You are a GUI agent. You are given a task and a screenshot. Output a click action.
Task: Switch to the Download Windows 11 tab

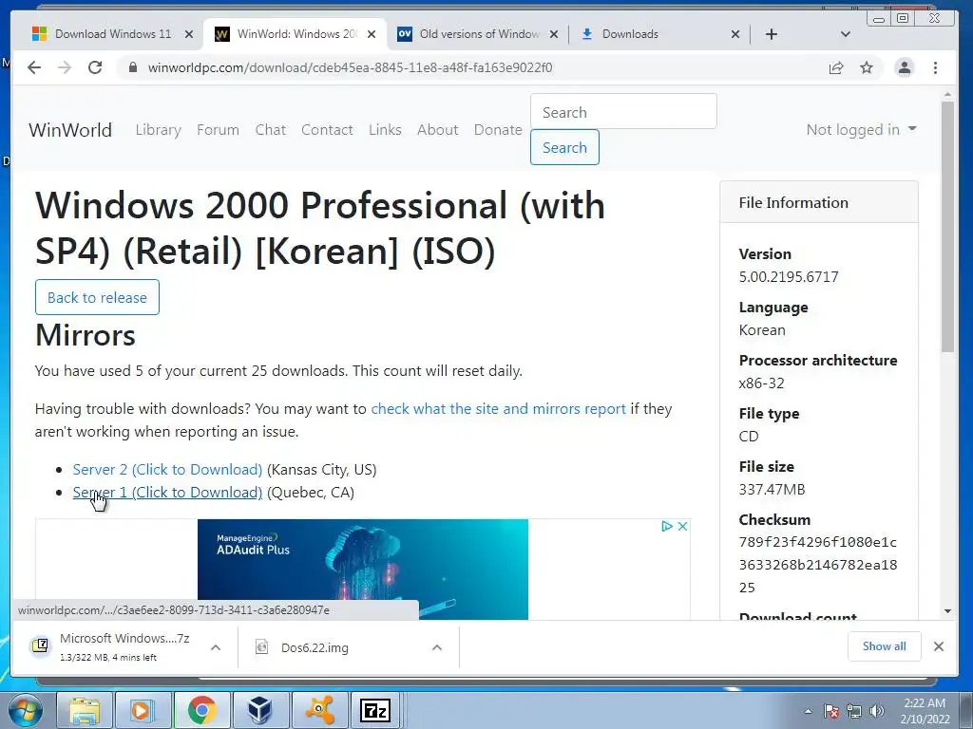click(113, 34)
